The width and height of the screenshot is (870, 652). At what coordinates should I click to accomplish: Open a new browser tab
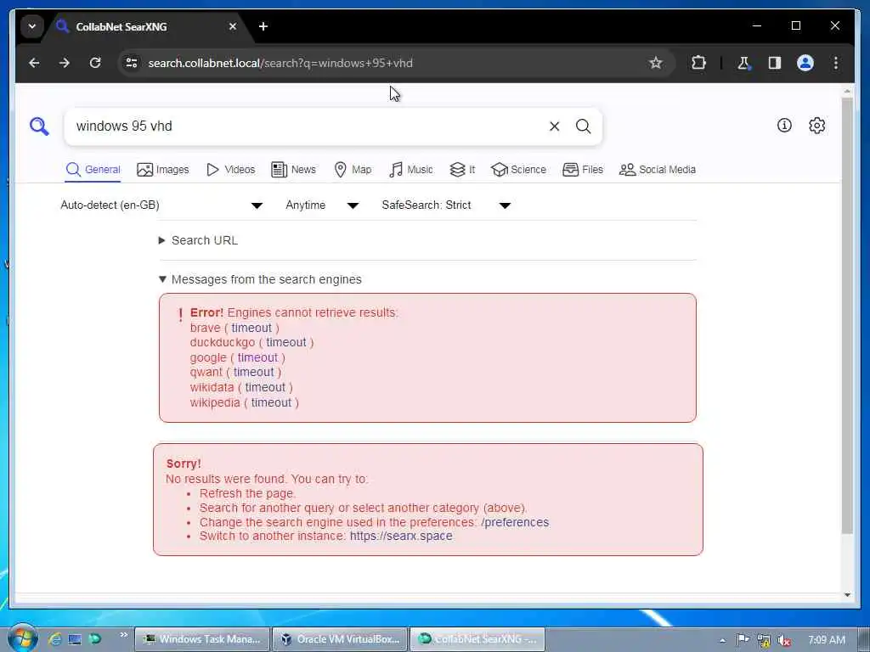263,26
